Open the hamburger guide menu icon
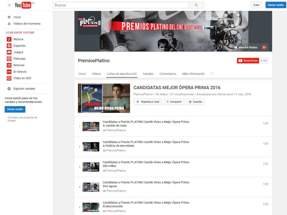287x215 pixels. 9,5
